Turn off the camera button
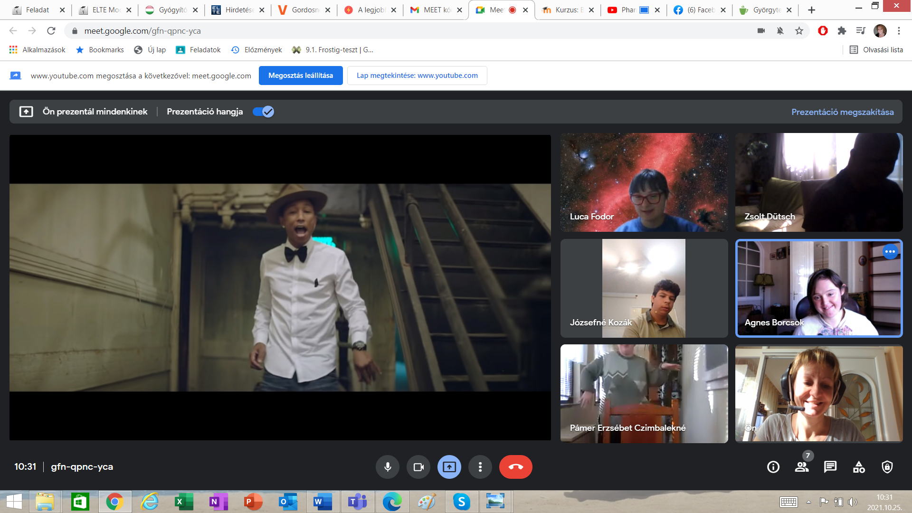 click(x=418, y=467)
